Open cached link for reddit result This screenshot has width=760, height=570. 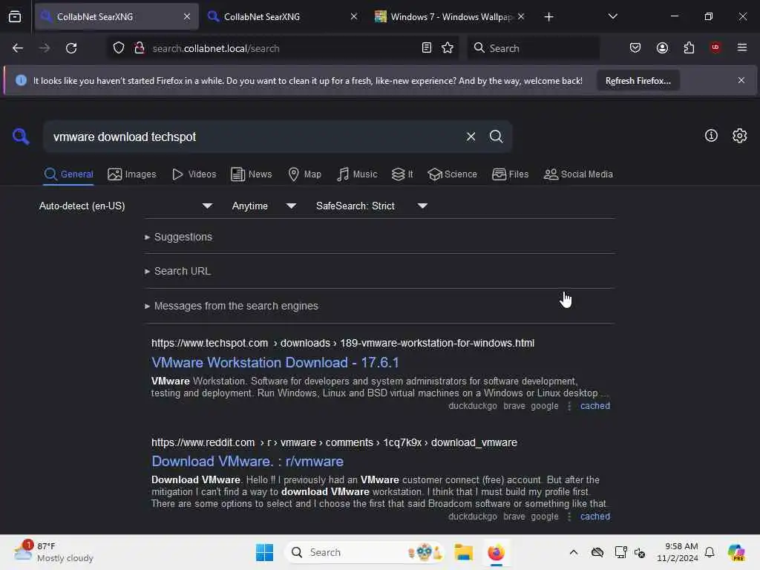(594, 517)
